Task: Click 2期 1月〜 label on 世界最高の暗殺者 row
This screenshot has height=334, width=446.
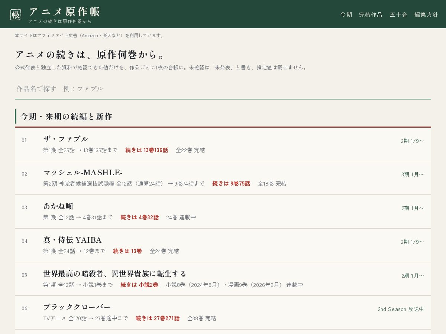Action: tap(413, 276)
